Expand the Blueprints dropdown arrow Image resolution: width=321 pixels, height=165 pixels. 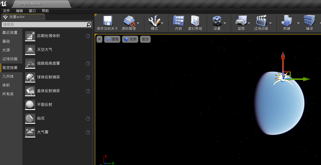pyautogui.click(x=249, y=23)
